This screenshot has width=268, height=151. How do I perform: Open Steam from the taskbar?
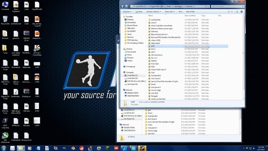tap(142, 148)
